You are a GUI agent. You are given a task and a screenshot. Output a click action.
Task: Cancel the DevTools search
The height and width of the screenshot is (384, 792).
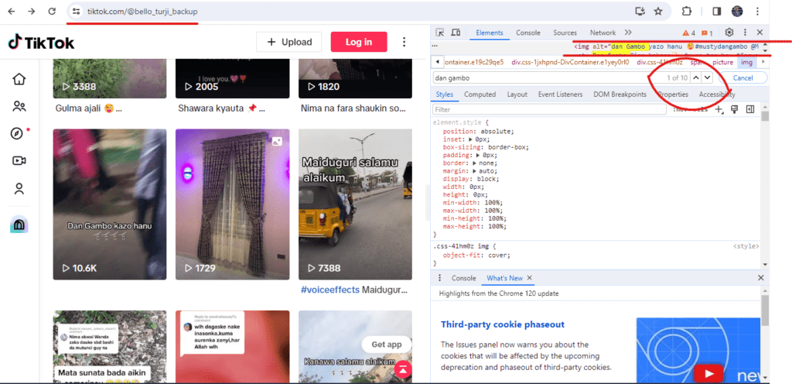click(x=742, y=78)
